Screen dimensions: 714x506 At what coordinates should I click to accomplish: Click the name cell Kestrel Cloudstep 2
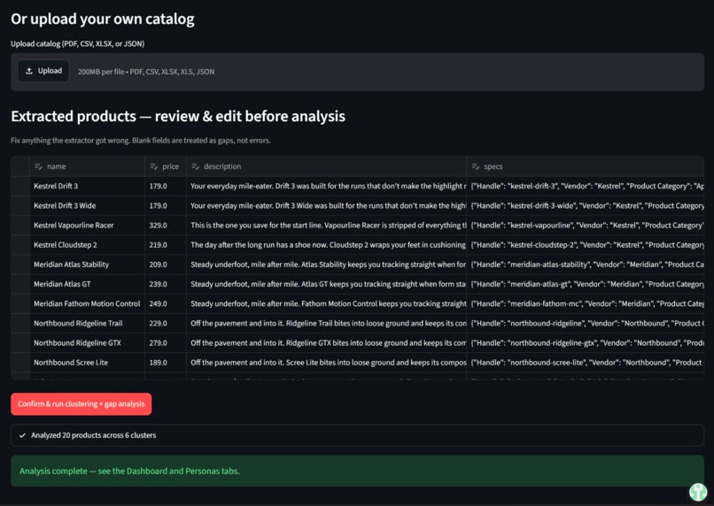click(x=87, y=244)
